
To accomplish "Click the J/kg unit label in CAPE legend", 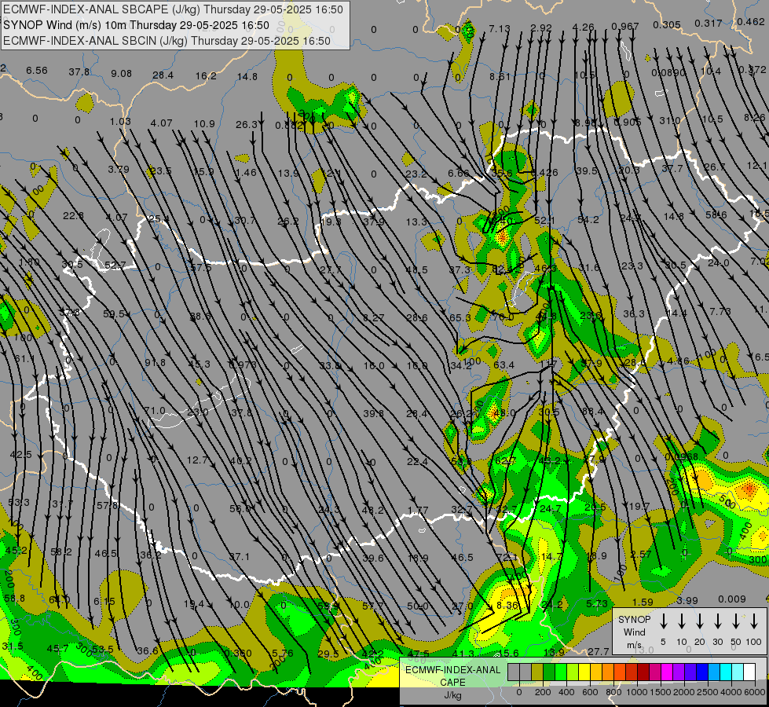I will [x=452, y=695].
